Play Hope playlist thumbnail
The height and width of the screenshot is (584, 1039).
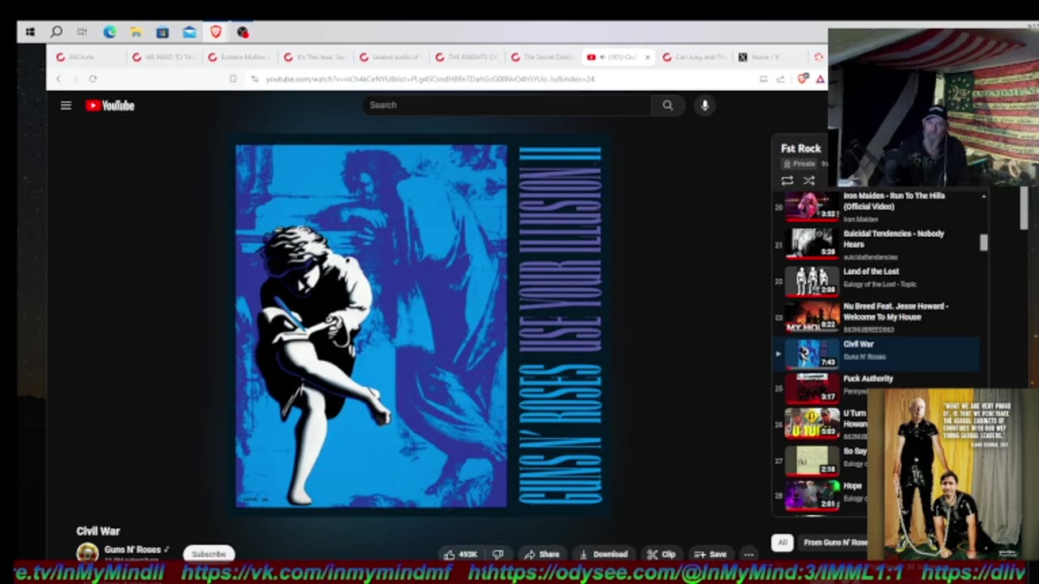pos(812,494)
